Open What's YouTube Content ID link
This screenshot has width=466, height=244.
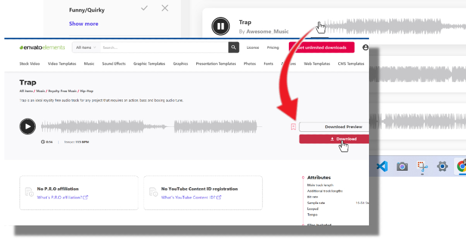[x=191, y=197]
